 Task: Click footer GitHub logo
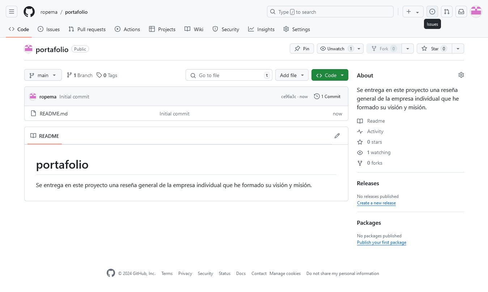tap(111, 273)
